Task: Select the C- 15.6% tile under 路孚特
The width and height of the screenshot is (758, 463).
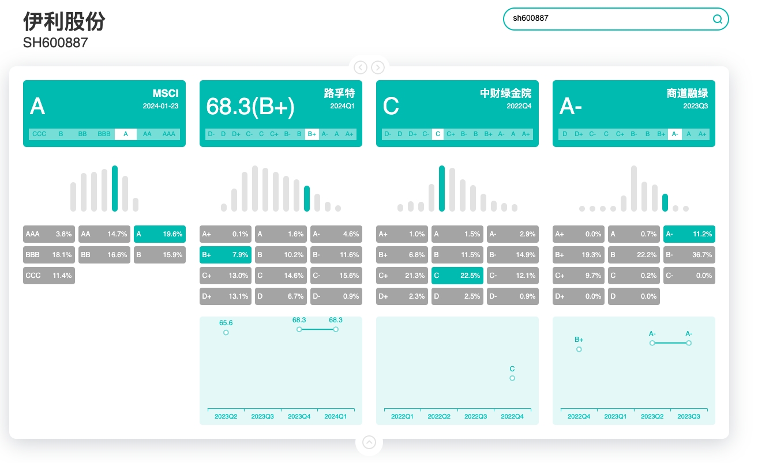Action: click(x=336, y=276)
